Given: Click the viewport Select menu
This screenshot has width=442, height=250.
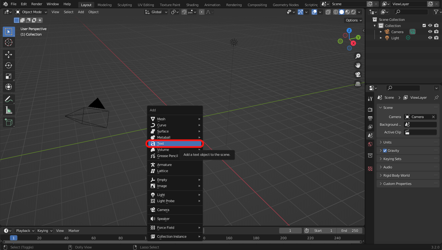Looking at the screenshot, I should (x=68, y=12).
